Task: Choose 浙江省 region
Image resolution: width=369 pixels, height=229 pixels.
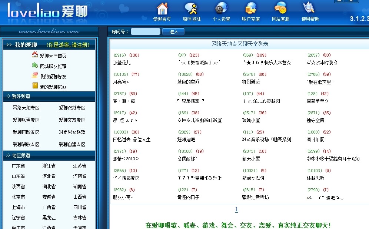Action: pyautogui.click(x=49, y=166)
